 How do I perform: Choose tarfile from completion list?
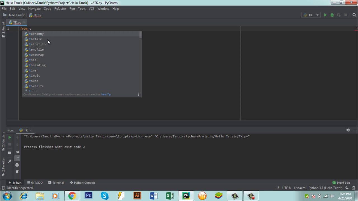(82, 39)
